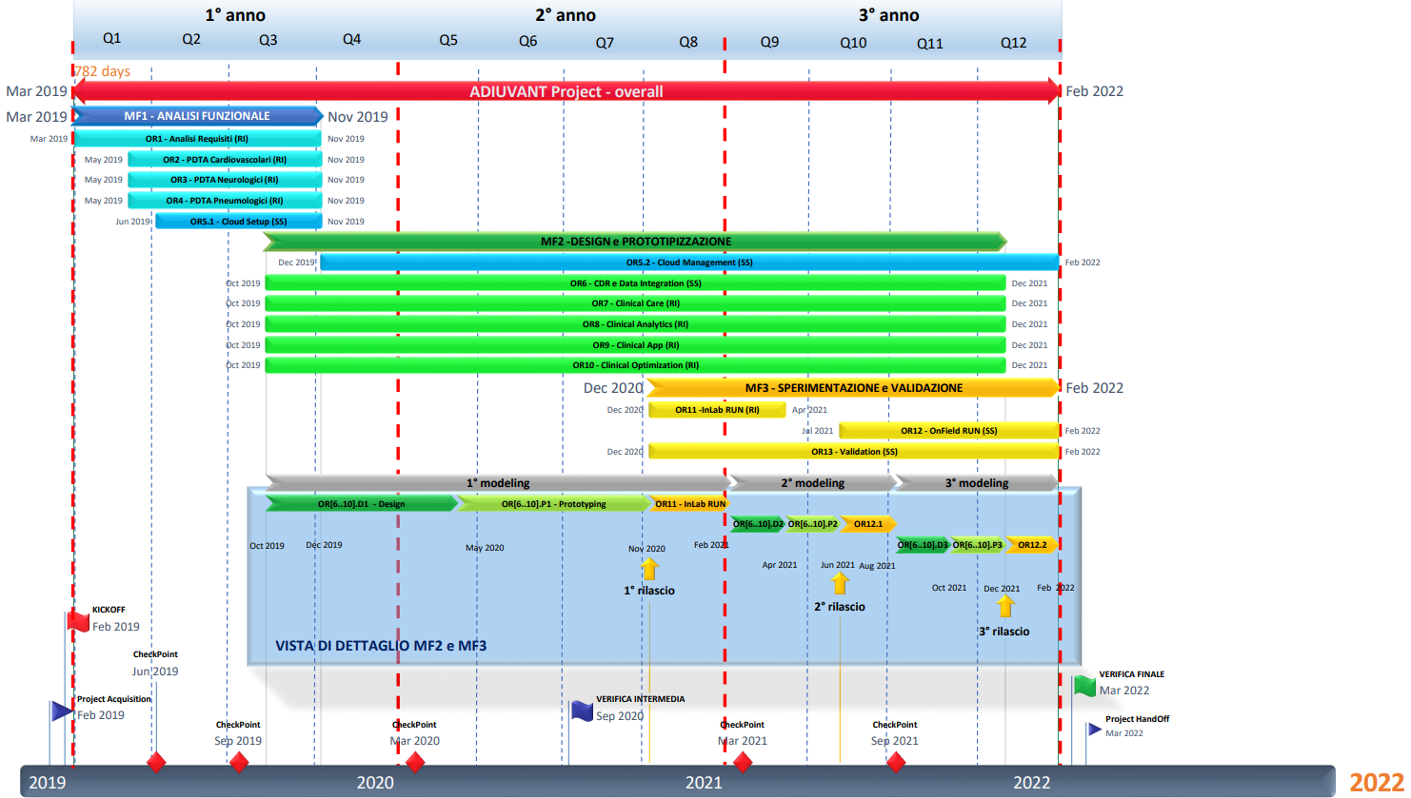Click the red KICKOFF flag icon
This screenshot has height=798, width=1411.
tap(78, 620)
